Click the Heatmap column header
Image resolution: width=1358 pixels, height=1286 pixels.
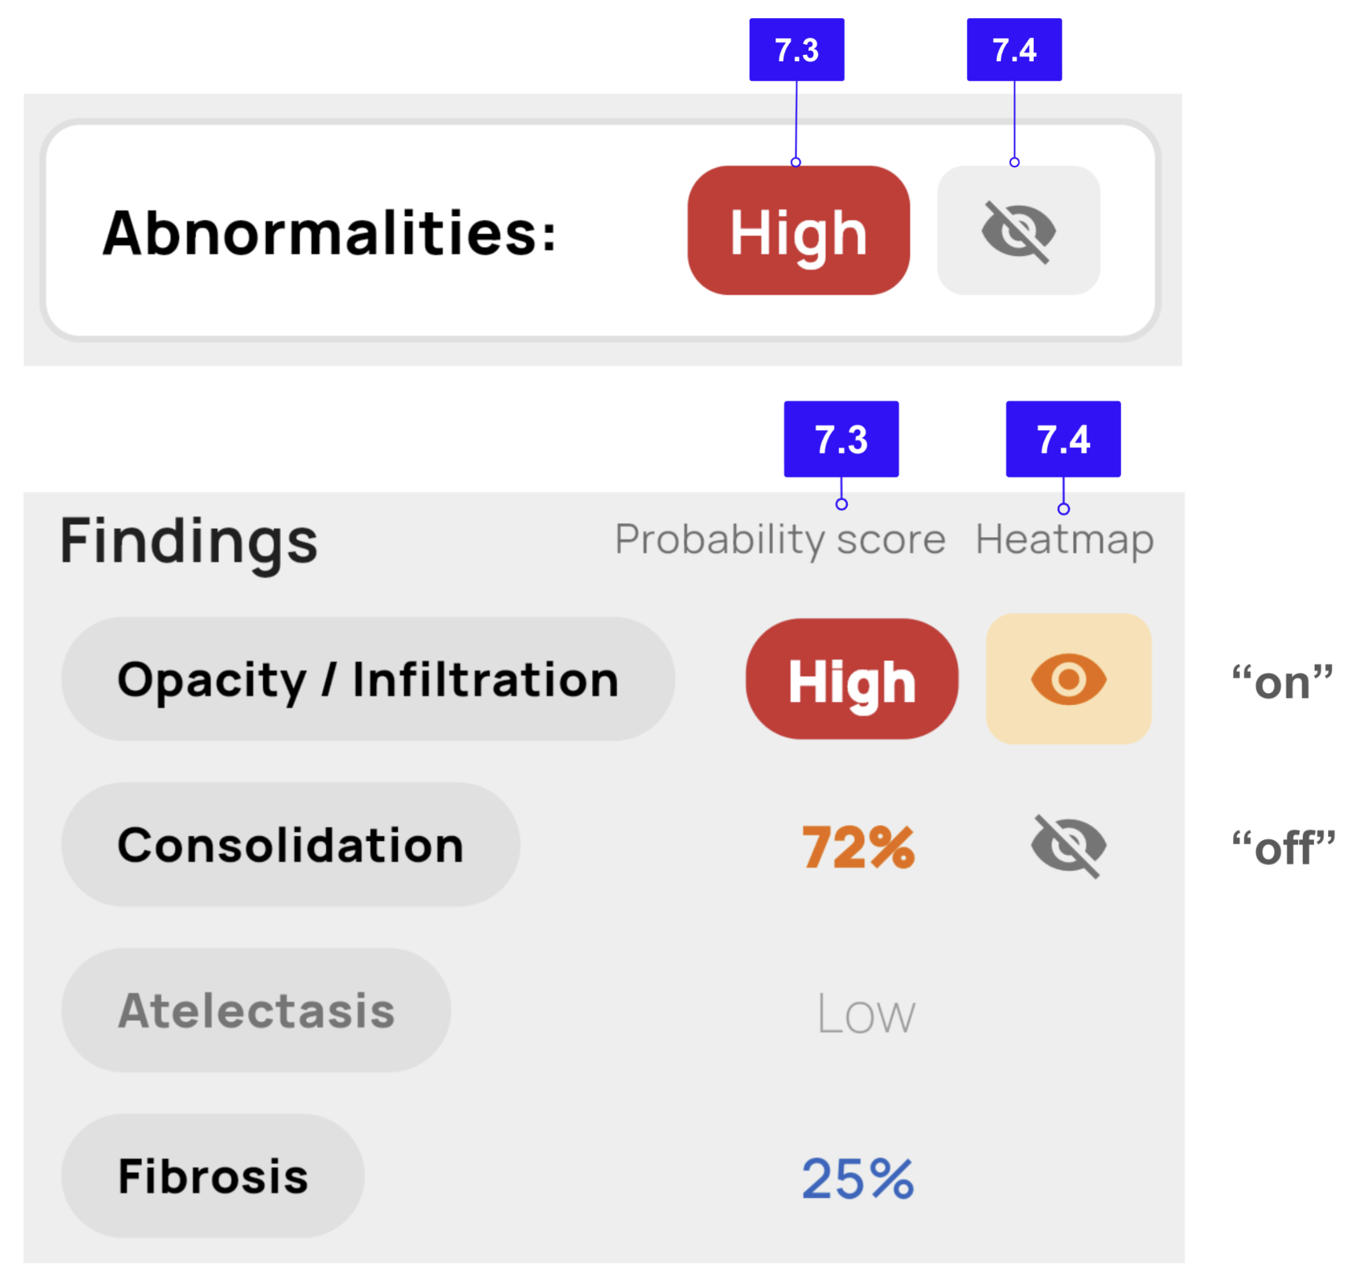(x=1064, y=540)
